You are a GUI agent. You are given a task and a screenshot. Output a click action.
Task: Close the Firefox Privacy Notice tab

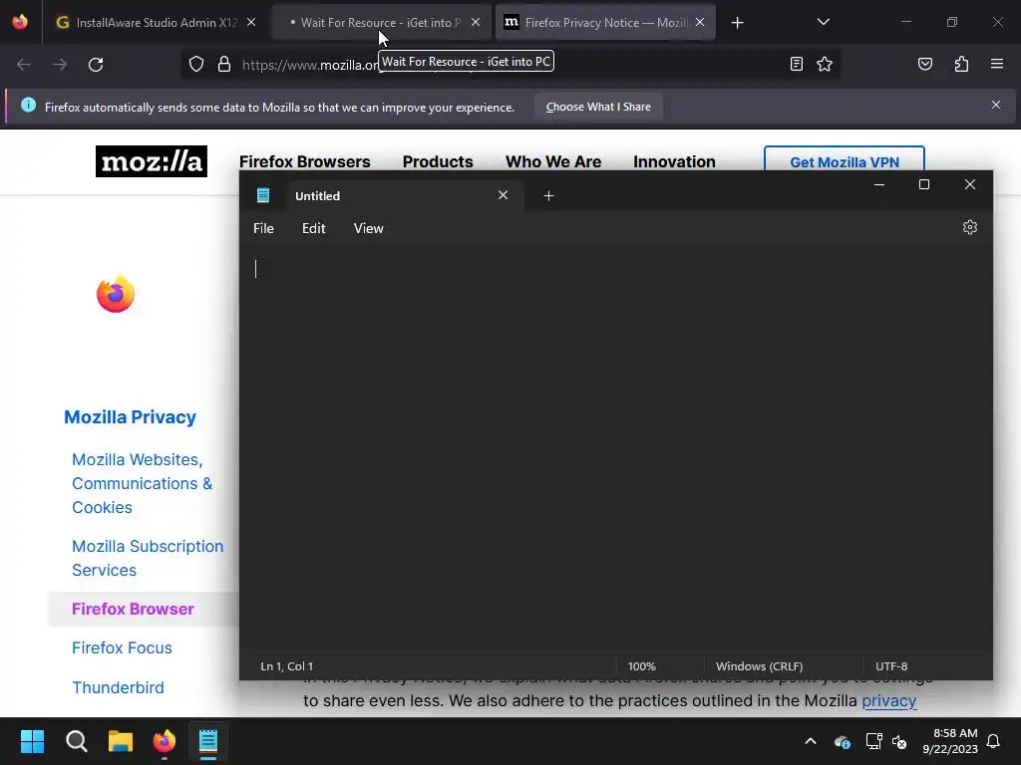click(699, 22)
